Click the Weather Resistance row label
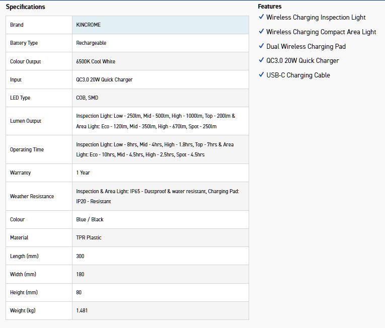Screen dimensions: 385x328 point(32,196)
